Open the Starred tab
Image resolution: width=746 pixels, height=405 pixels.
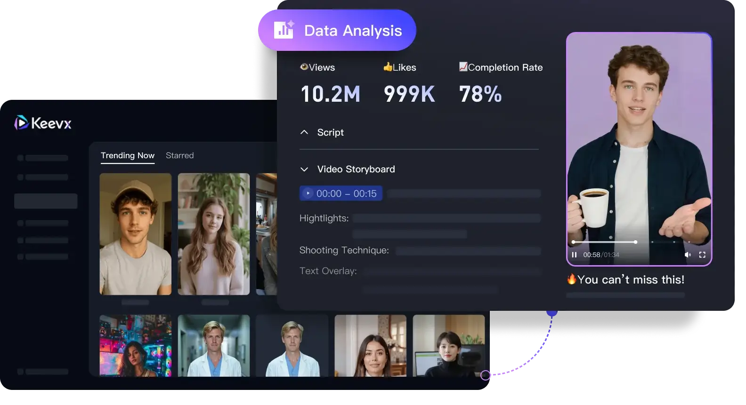coord(179,155)
